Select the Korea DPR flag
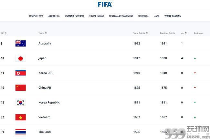 [20, 73]
